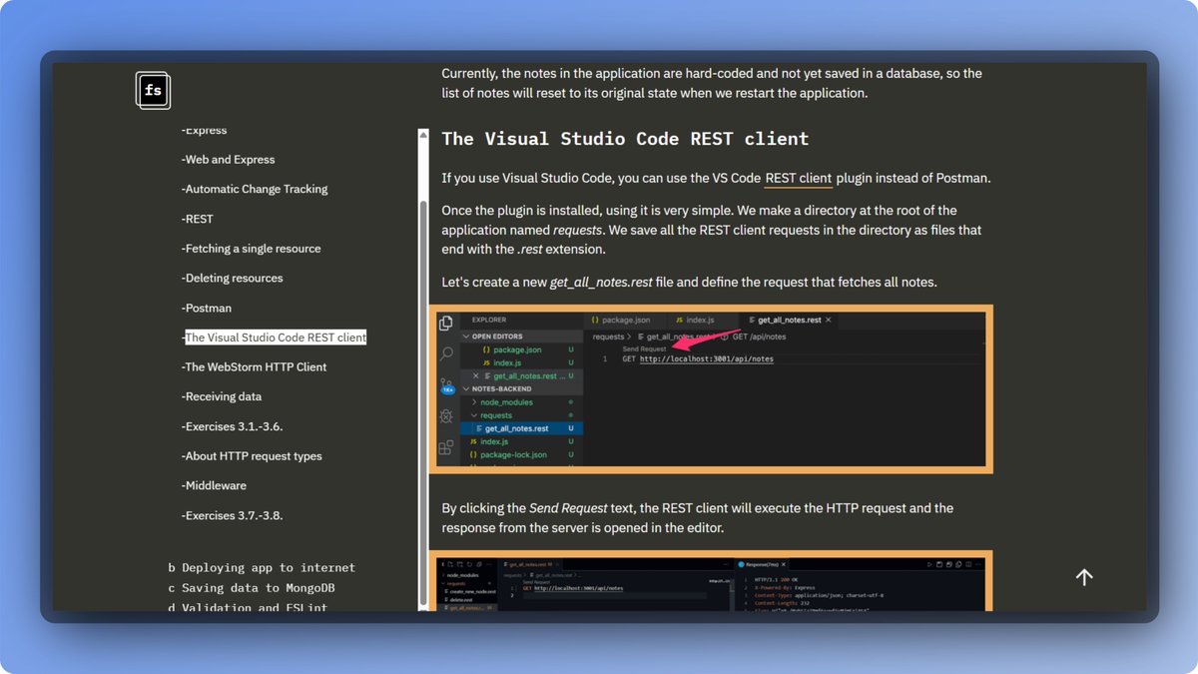Close the get_all_notes.rest tab via its X
The height and width of the screenshot is (674, 1198).
click(x=829, y=320)
